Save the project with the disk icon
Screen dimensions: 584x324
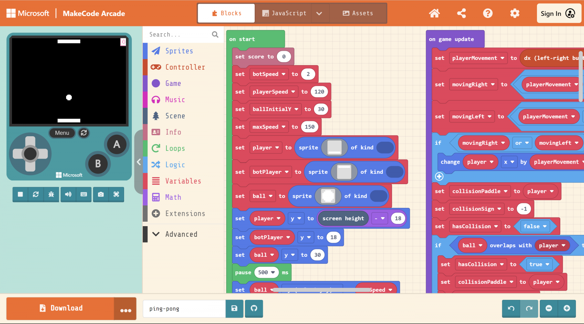234,309
